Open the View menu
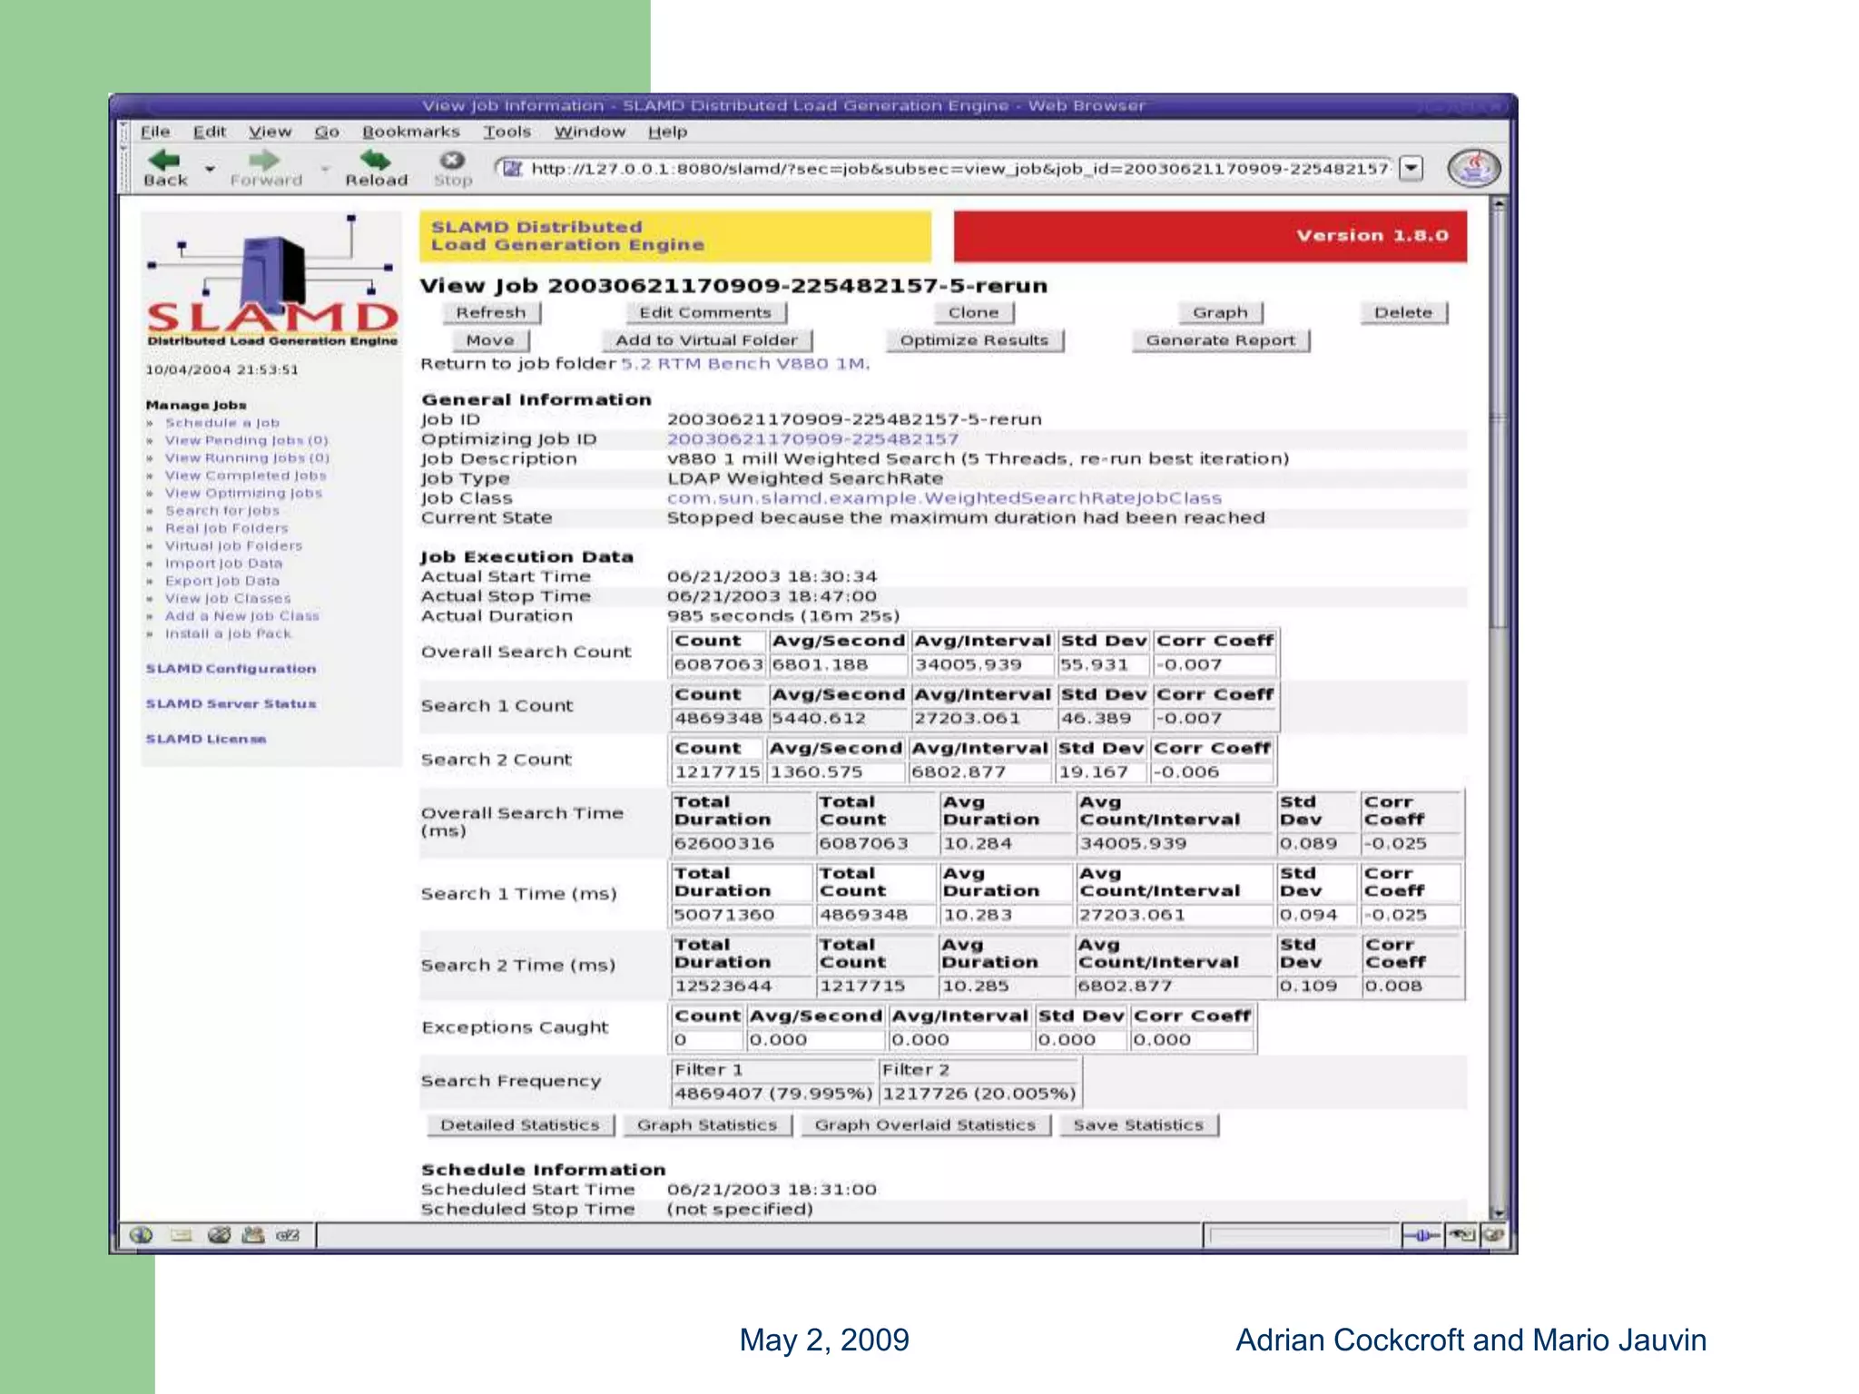The image size is (1859, 1394). click(270, 132)
